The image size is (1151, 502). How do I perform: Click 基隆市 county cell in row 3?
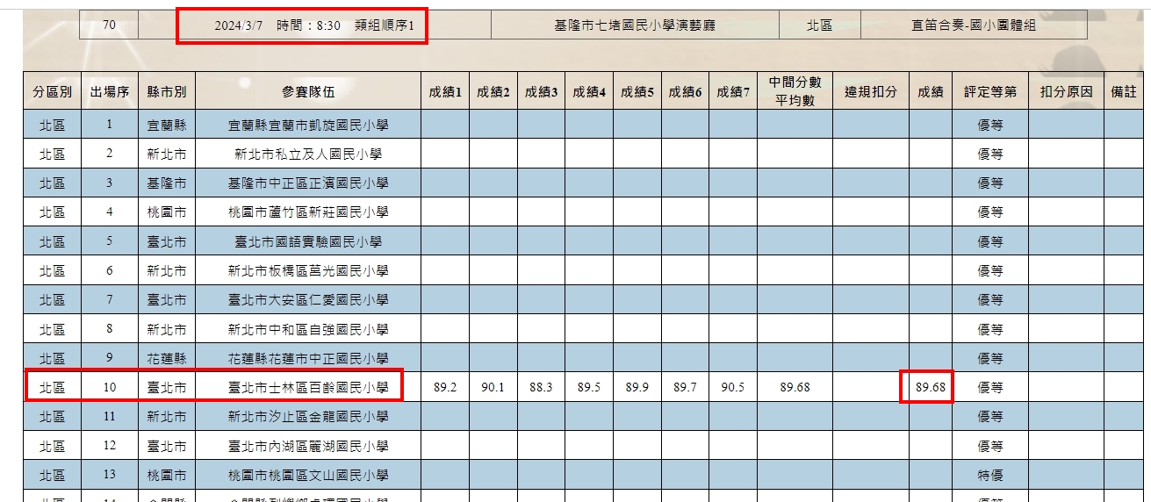pos(167,183)
